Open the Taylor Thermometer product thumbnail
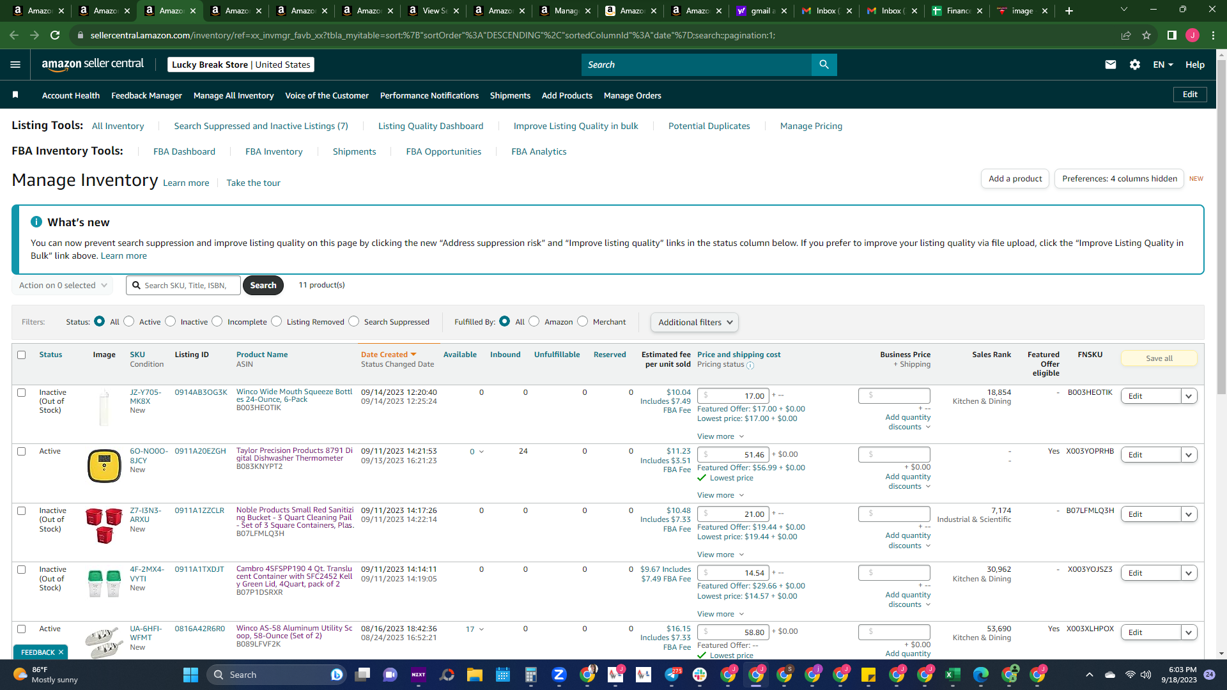1227x690 pixels. (x=104, y=466)
